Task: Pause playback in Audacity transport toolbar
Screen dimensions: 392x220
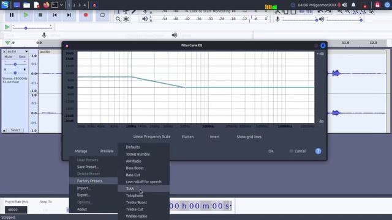Action: 12,15
